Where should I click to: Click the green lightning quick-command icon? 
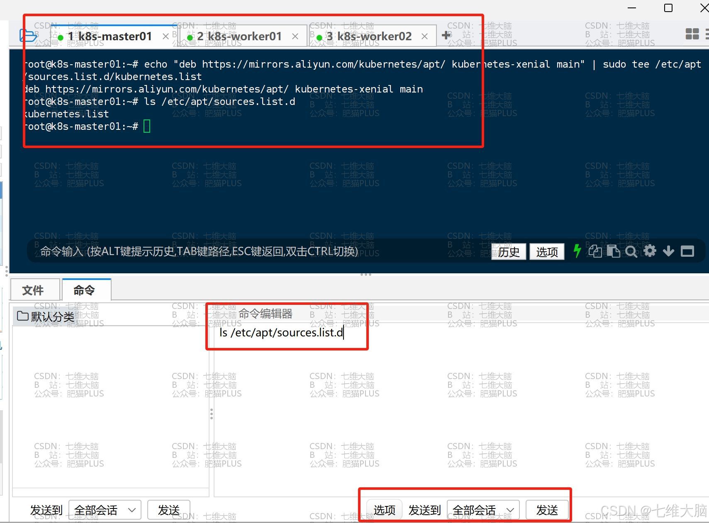coord(577,251)
